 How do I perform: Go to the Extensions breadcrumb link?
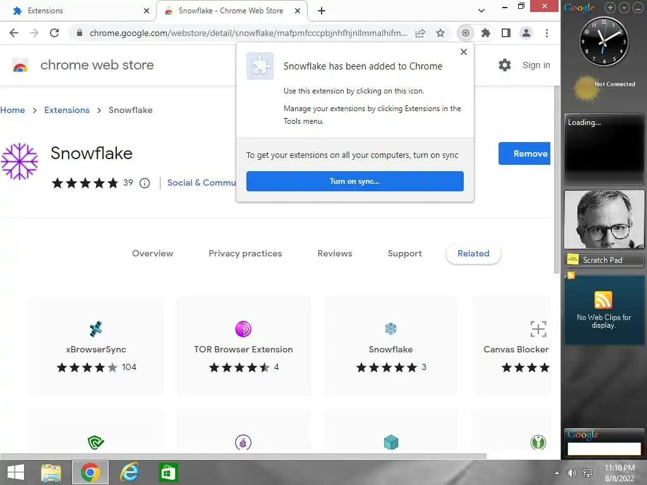tap(67, 110)
